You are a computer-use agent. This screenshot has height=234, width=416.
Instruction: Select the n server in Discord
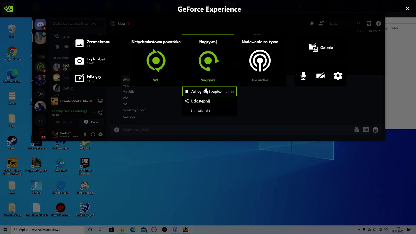(40, 121)
